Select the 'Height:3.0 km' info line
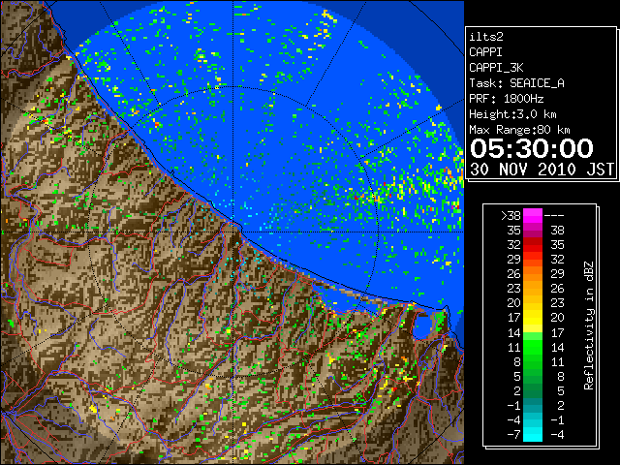 (x=512, y=114)
